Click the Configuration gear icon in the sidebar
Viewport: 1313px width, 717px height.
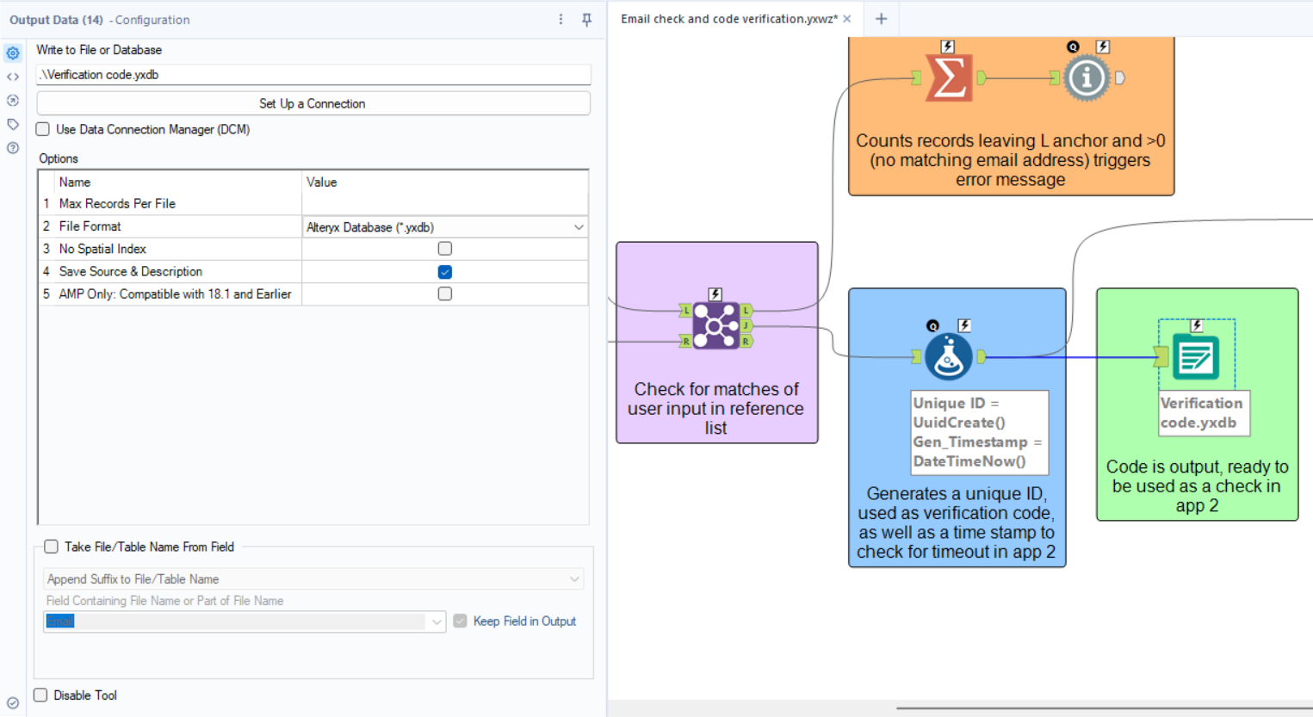(x=12, y=53)
